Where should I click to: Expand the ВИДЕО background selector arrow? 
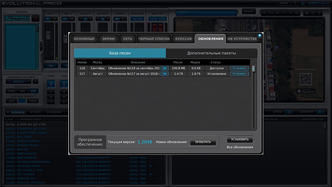(x=35, y=82)
